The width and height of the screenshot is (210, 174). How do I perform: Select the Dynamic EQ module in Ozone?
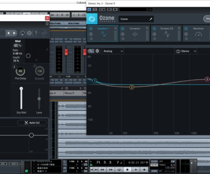[x=167, y=34]
